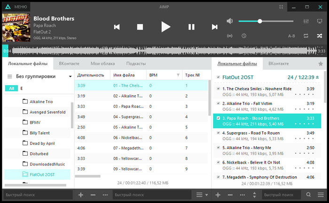Select playlist Локальные файлы tab
This screenshot has height=203, width=329.
pyautogui.click(x=237, y=64)
